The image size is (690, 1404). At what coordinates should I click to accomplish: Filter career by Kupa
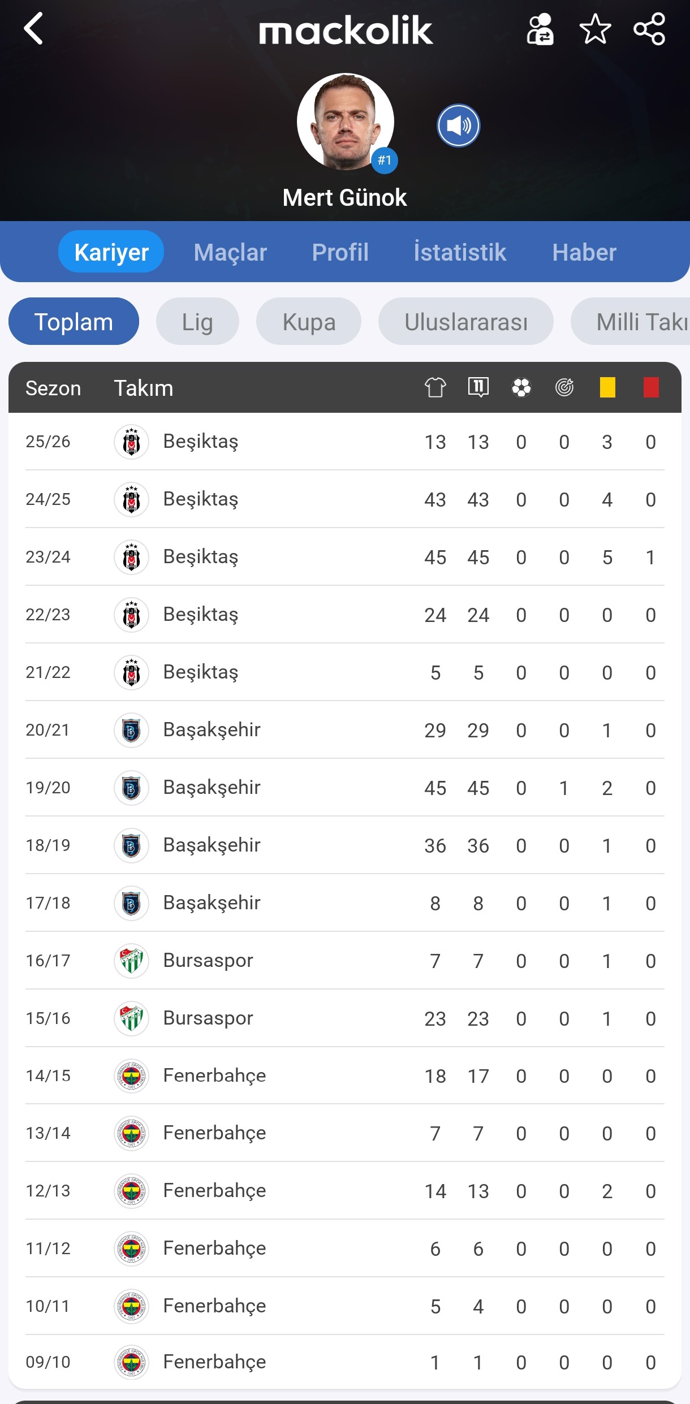pos(309,322)
